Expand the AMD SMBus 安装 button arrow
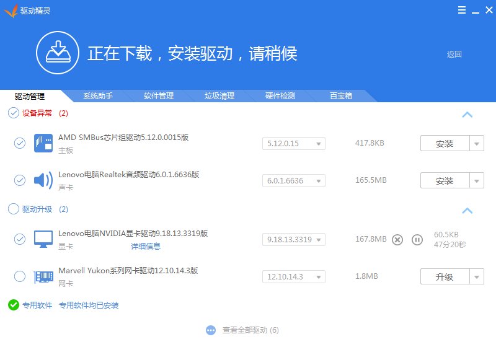 (x=477, y=144)
